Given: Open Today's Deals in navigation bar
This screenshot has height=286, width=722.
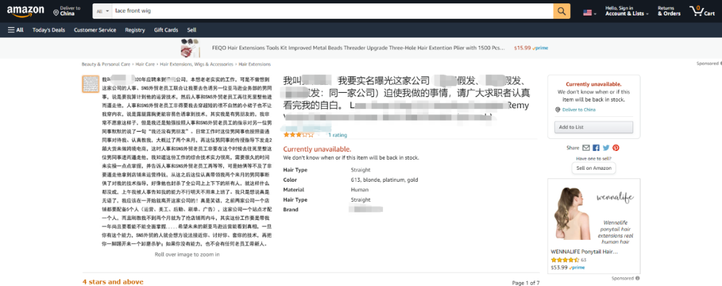Looking at the screenshot, I should (49, 30).
